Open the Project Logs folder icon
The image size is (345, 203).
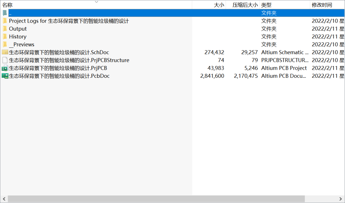[5, 21]
